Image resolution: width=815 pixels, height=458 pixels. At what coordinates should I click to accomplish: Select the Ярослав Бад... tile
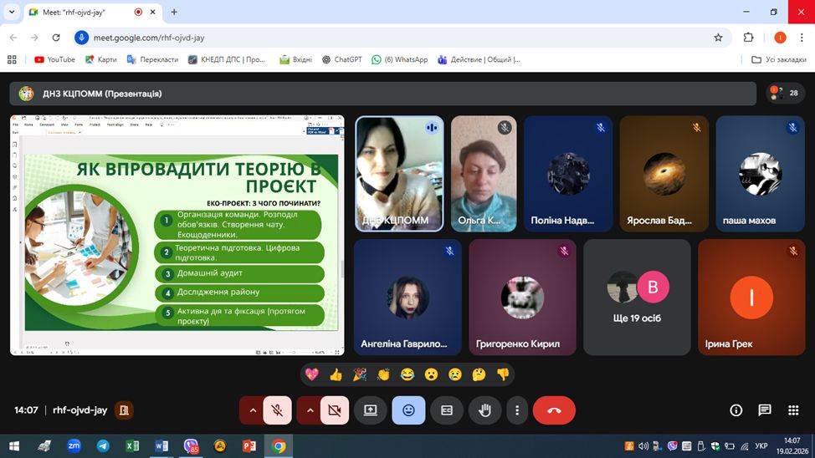point(664,174)
